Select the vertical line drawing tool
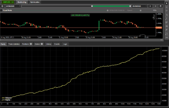Screen dimensions: 169x108 click(167, 19)
